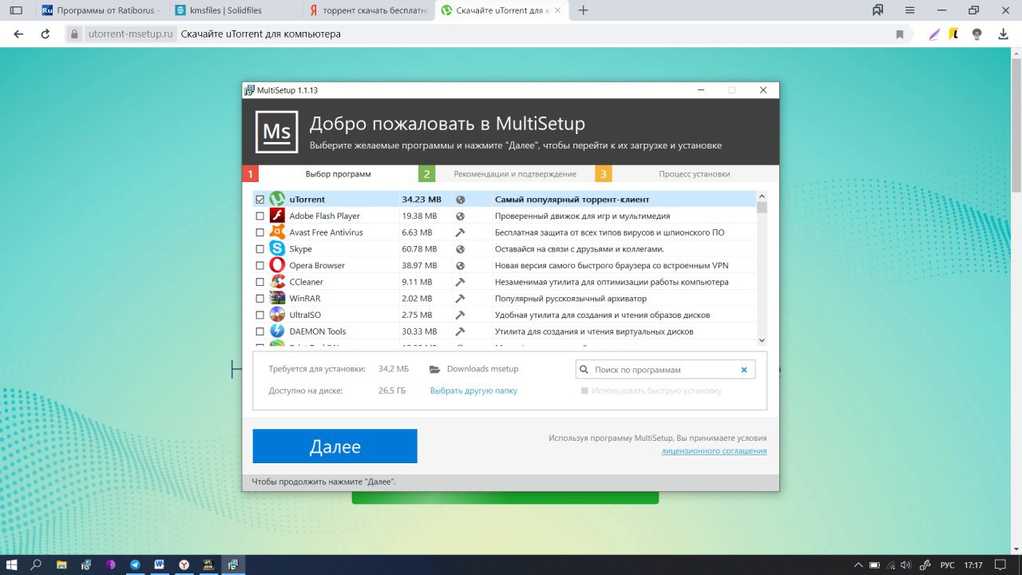The width and height of the screenshot is (1022, 575).
Task: Enable the Skype checkbox
Action: pos(259,249)
